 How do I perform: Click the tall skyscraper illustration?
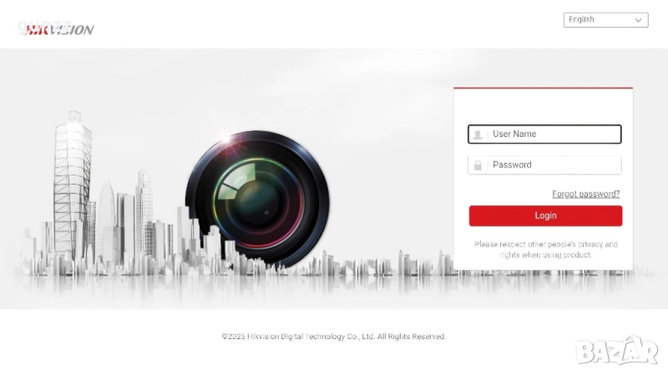tap(72, 187)
